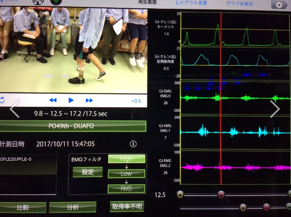The width and height of the screenshot is (291, 217).
Task: Click the 分析 analysis button
Action: point(73,207)
